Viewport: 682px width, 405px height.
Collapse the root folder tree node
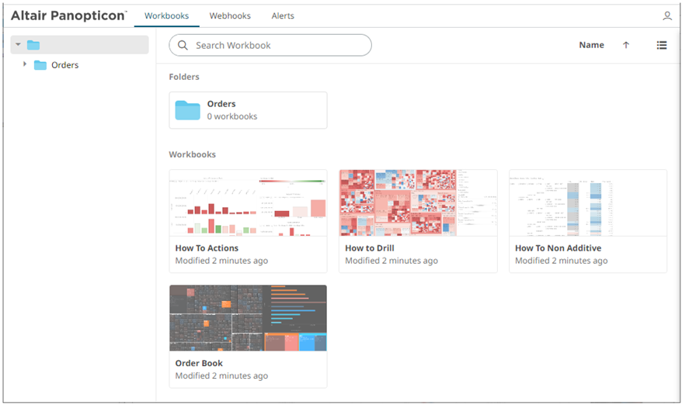tap(17, 45)
